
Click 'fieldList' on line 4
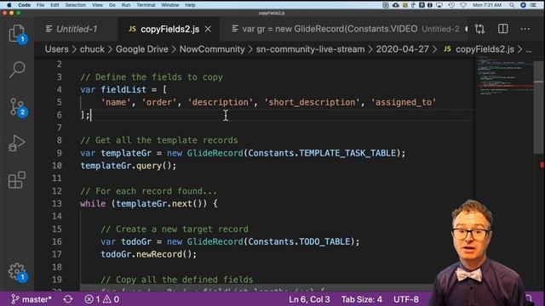(x=123, y=89)
